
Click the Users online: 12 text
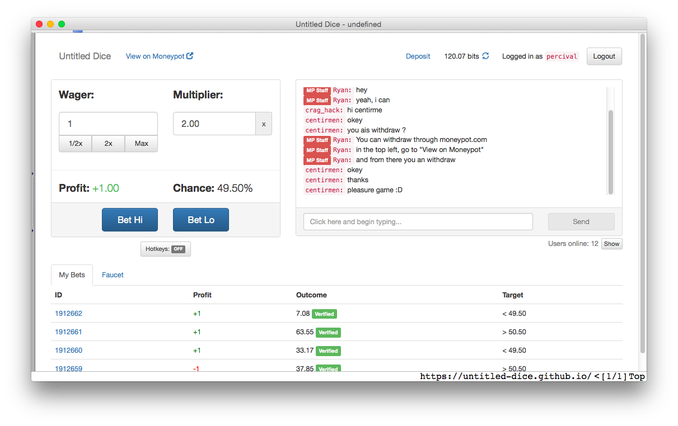(x=573, y=244)
